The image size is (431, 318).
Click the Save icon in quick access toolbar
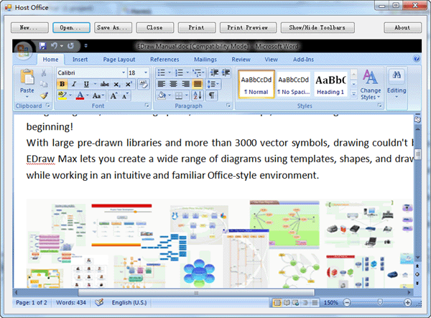tap(42, 46)
